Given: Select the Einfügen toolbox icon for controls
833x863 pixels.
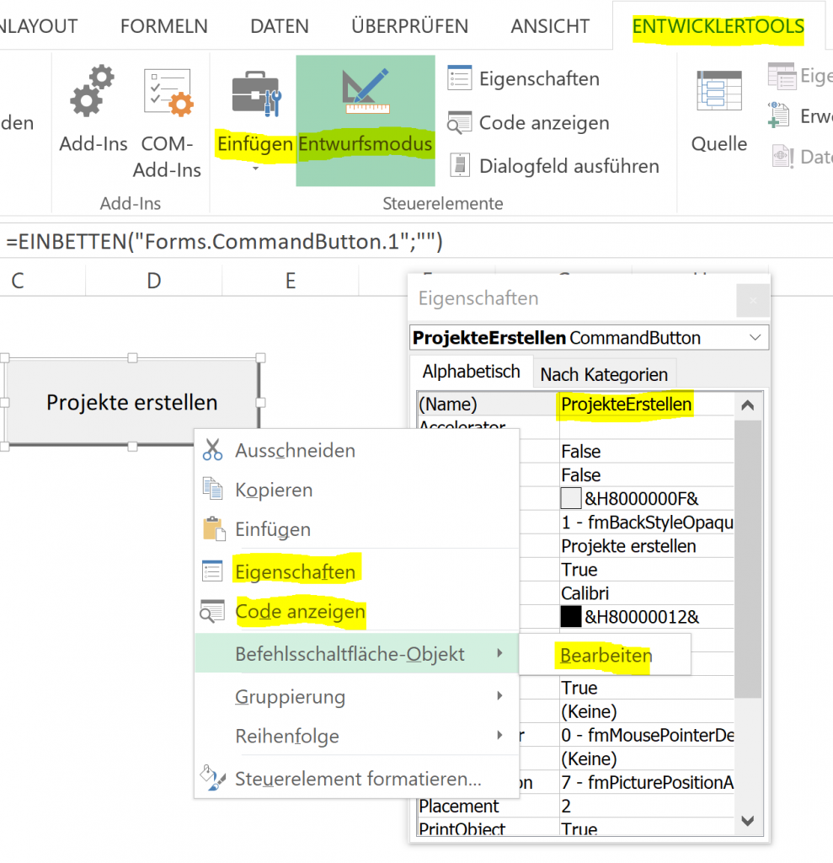Looking at the screenshot, I should tap(255, 93).
